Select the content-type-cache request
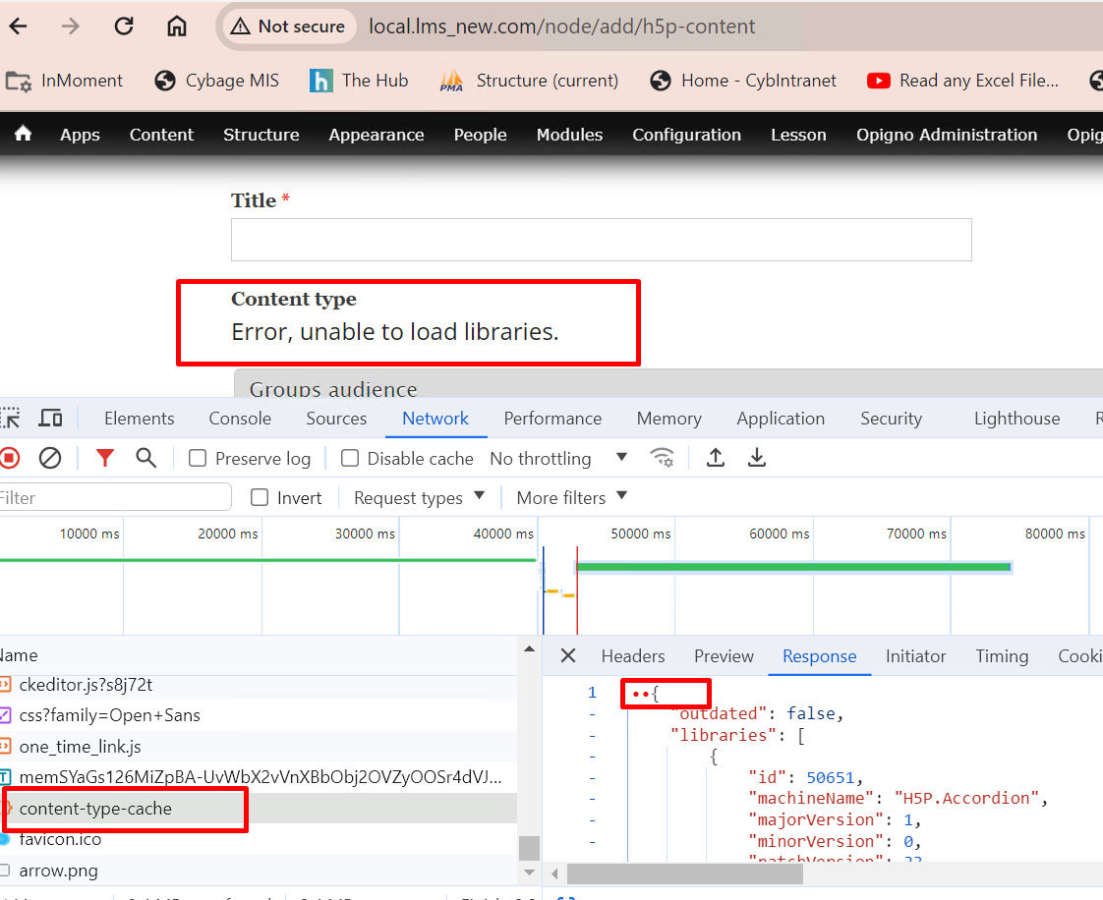The image size is (1103, 900). click(x=259, y=809)
